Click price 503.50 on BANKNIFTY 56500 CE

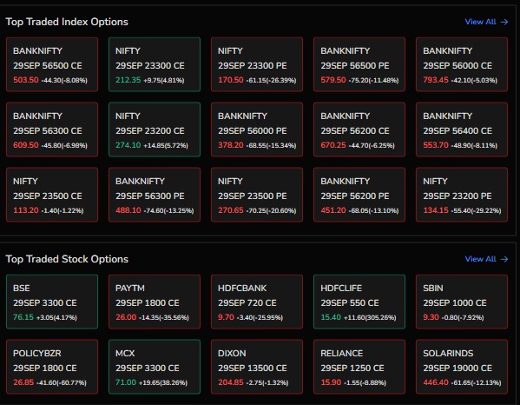pyautogui.click(x=26, y=80)
